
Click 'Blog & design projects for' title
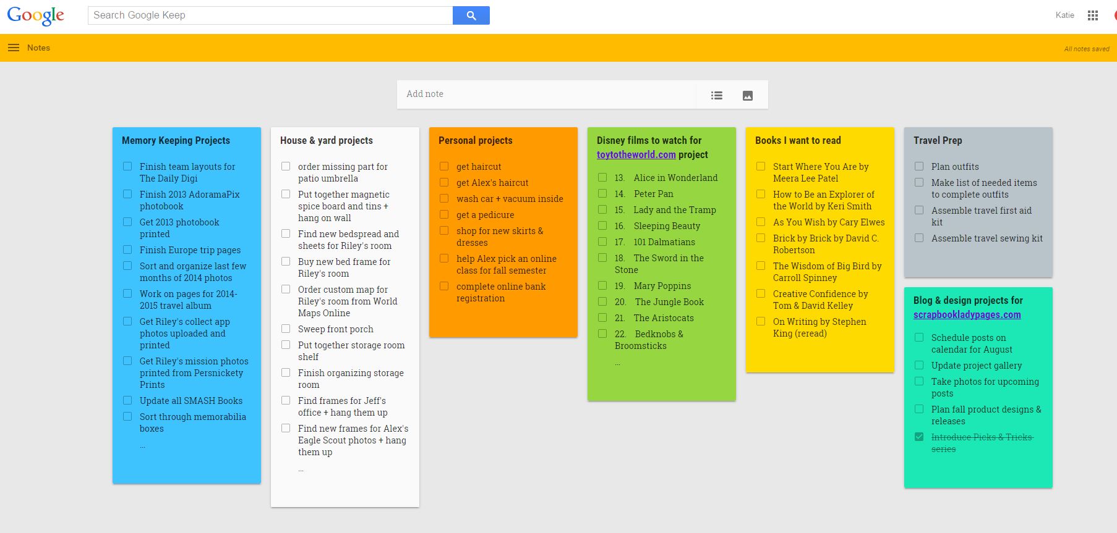pos(968,301)
